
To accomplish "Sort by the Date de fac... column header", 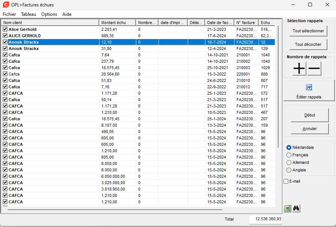I will tap(219, 23).
